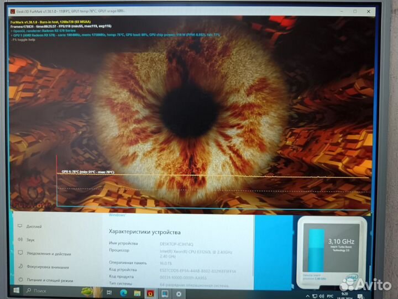Open Task View from the taskbar

click(109, 292)
